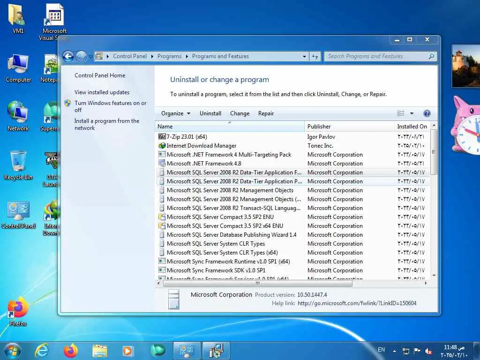
Task: Open Windows Explorer from taskbar
Action: [x=100, y=351]
